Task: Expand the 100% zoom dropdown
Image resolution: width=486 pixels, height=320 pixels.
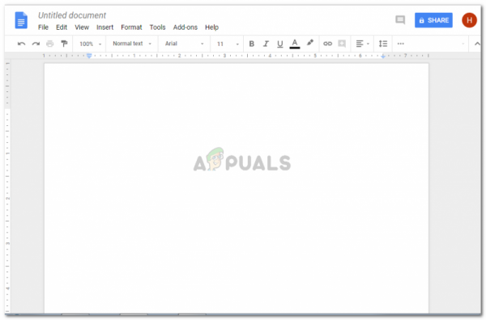Action: click(x=90, y=44)
